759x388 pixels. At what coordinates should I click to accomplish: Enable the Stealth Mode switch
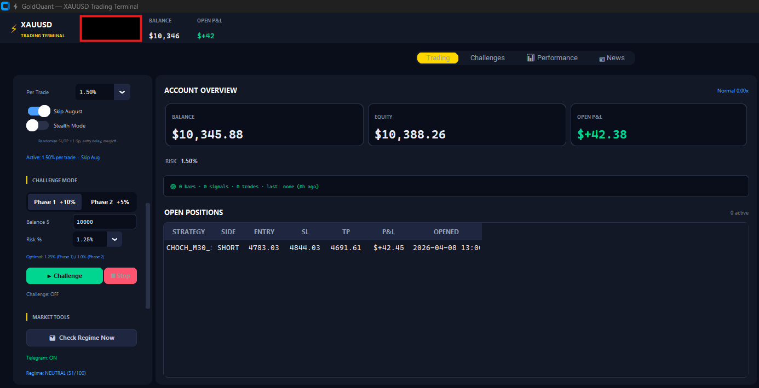(38, 125)
